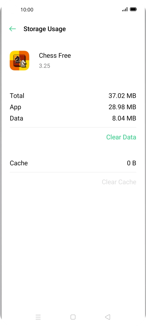Tap the 8.04 MB data value
Viewport: 146px width, 326px height.
124,118
